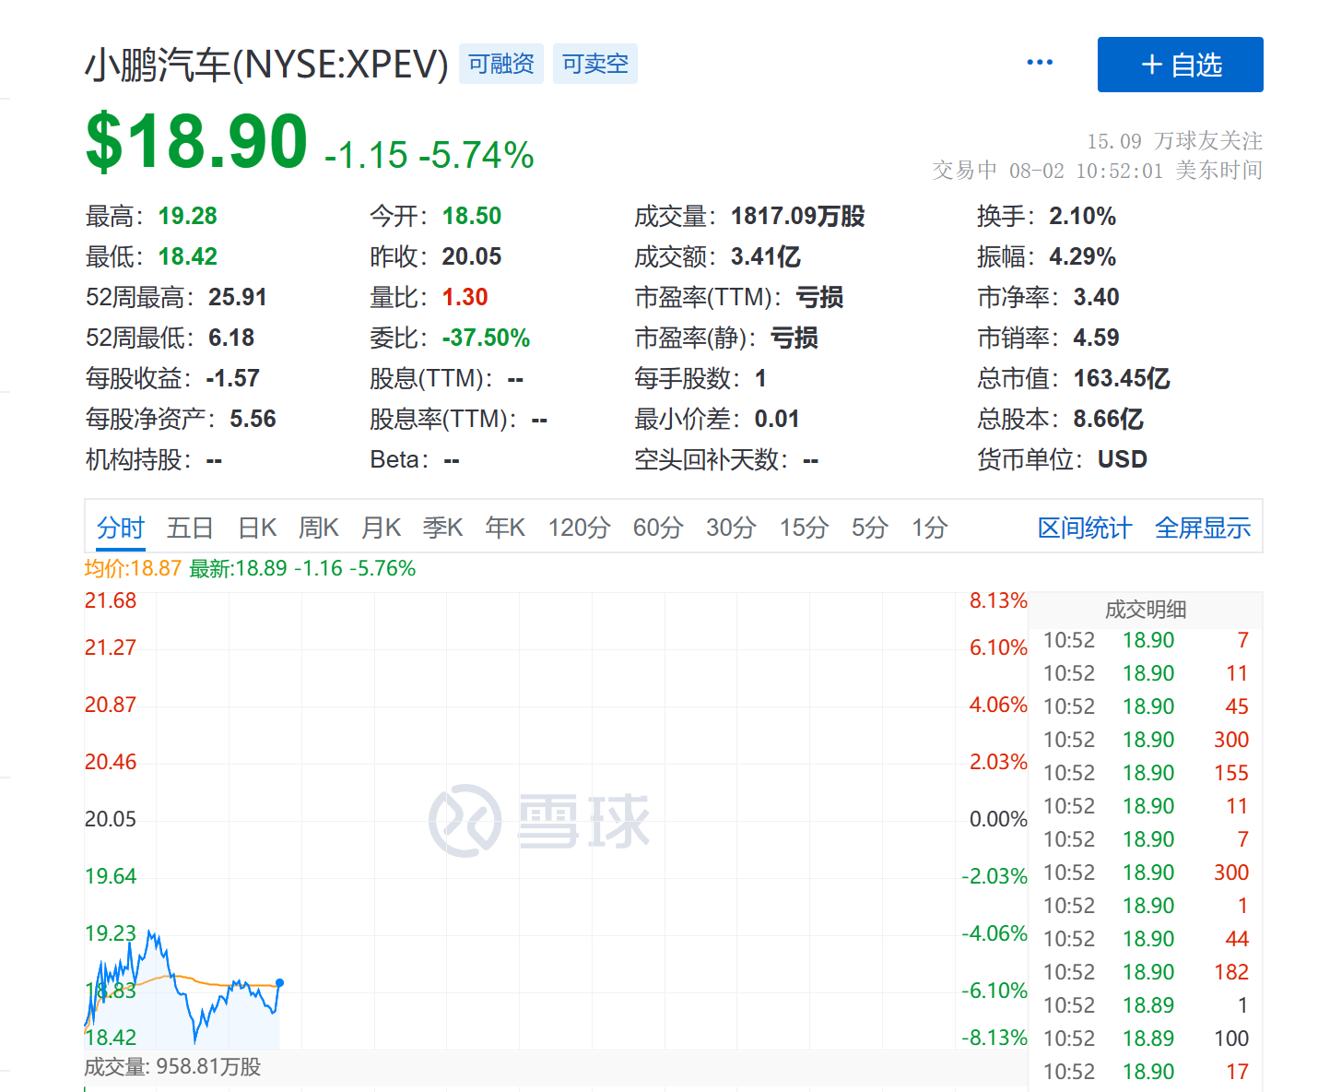
Task: Click the trade row with volume 155
Action: pos(1146,773)
